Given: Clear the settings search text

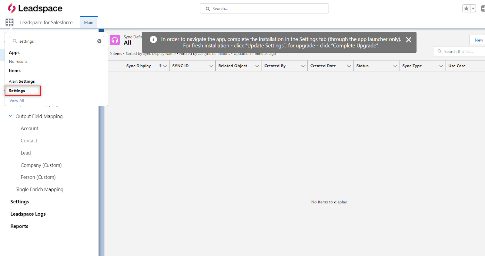Looking at the screenshot, I should coord(99,41).
